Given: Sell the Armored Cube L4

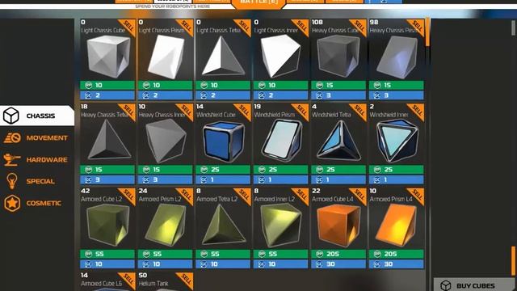Looking at the screenshot, I should (359, 195).
